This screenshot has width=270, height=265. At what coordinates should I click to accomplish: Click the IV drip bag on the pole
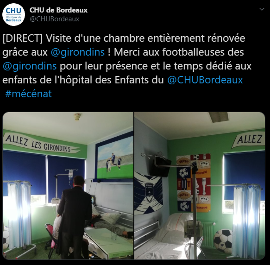click(70, 174)
